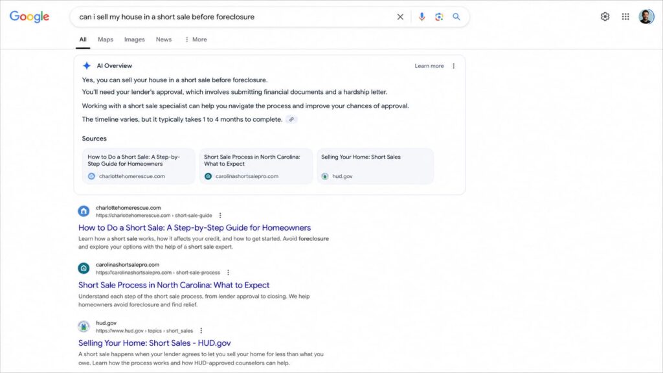The width and height of the screenshot is (663, 373).
Task: Start voice search with the microphone icon
Action: tap(421, 17)
